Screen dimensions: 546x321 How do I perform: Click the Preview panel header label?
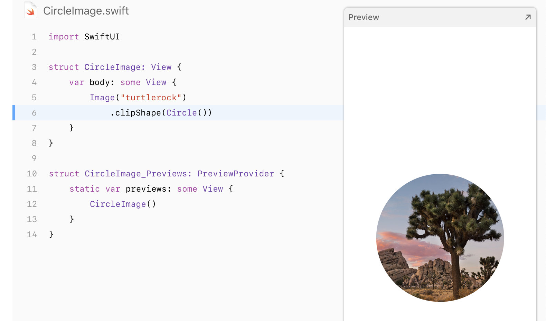364,17
